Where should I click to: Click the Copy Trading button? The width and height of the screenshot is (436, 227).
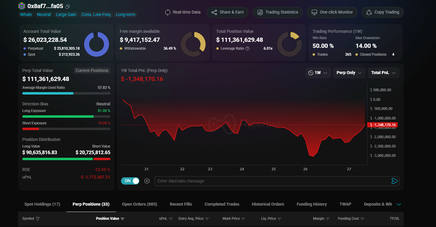click(x=382, y=12)
